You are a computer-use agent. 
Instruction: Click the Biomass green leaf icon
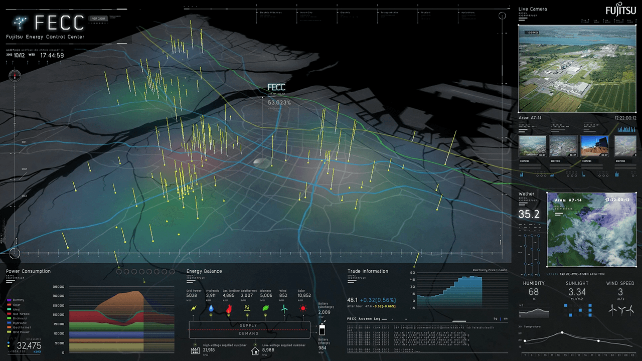(x=266, y=308)
